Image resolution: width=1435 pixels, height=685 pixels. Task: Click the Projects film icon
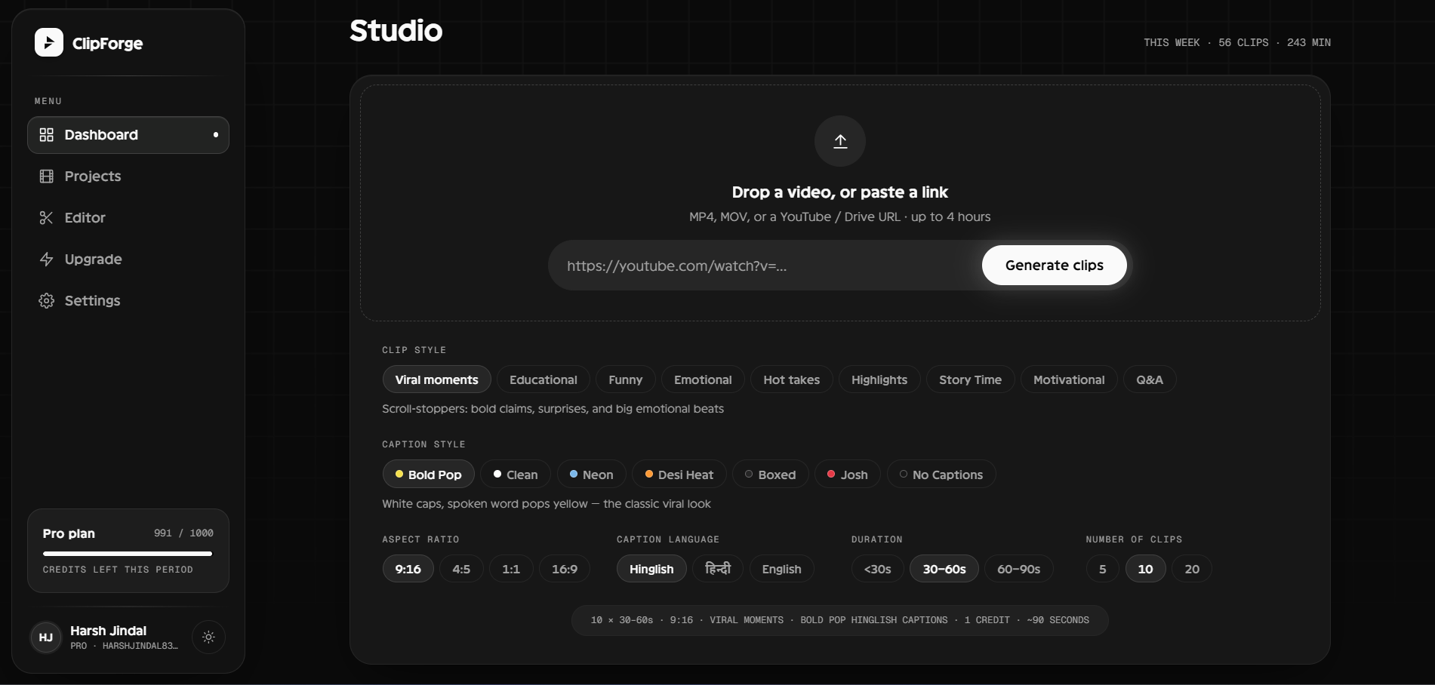pyautogui.click(x=46, y=177)
